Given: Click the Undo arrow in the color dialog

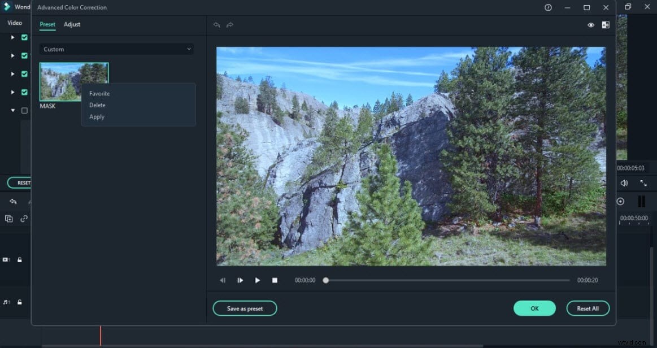Looking at the screenshot, I should (217, 25).
